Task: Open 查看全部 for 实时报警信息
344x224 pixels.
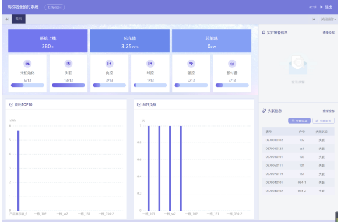Action: (x=328, y=33)
